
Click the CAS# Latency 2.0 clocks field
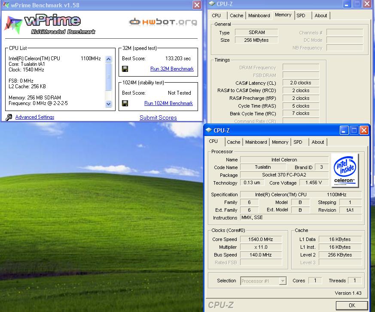301,83
